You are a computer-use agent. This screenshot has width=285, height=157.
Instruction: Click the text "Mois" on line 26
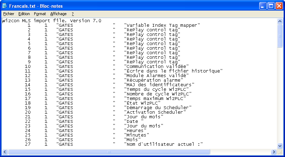point(132,140)
